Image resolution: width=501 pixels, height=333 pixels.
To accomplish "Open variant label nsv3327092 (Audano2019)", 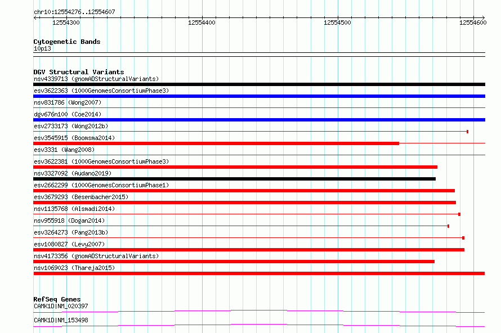I will coord(73,173).
